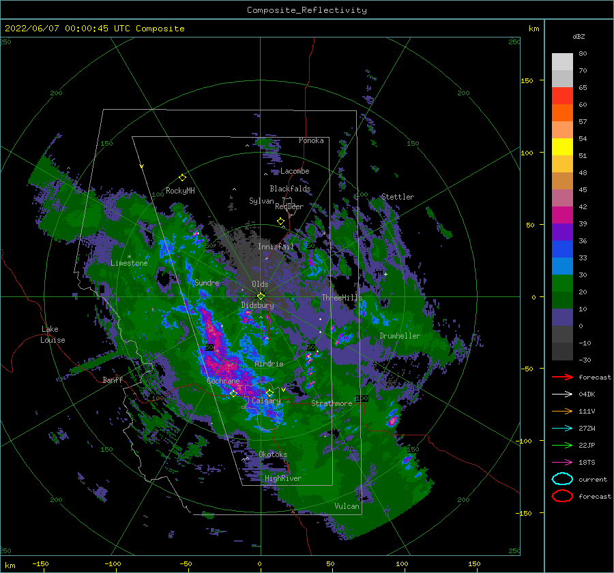The height and width of the screenshot is (573, 614).
Task: Click the current legend text
Action: point(593,479)
